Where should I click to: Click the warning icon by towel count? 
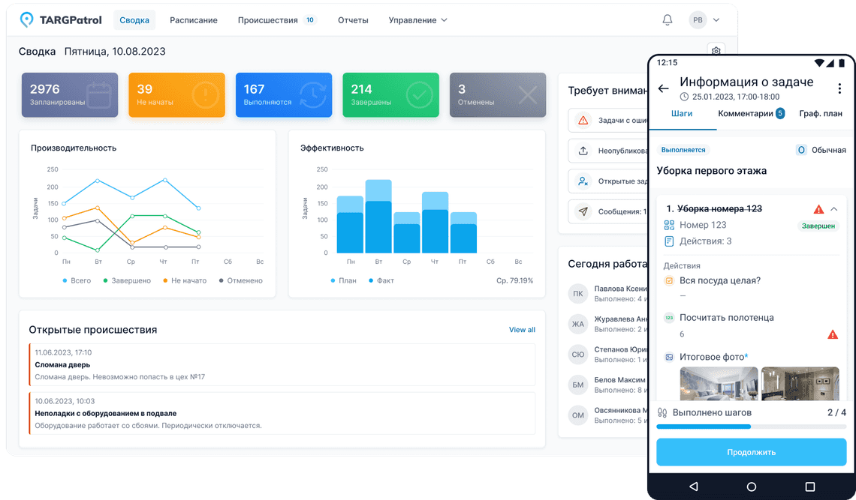tap(833, 334)
